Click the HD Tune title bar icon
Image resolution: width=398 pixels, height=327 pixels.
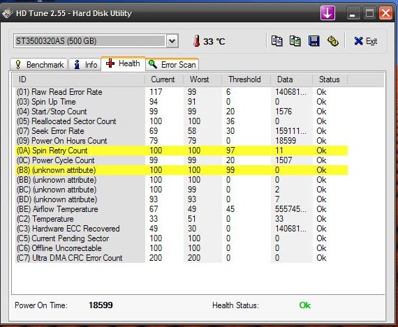pos(8,13)
